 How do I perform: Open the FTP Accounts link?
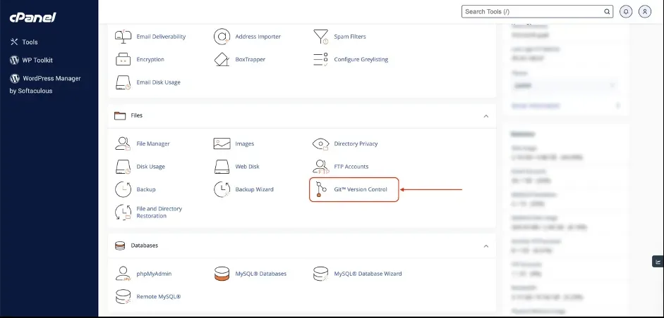(351, 167)
